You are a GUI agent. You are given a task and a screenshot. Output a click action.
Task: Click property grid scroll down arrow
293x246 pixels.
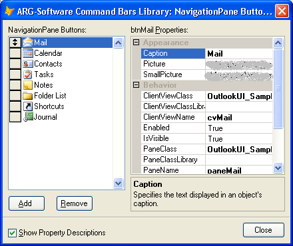(278, 168)
